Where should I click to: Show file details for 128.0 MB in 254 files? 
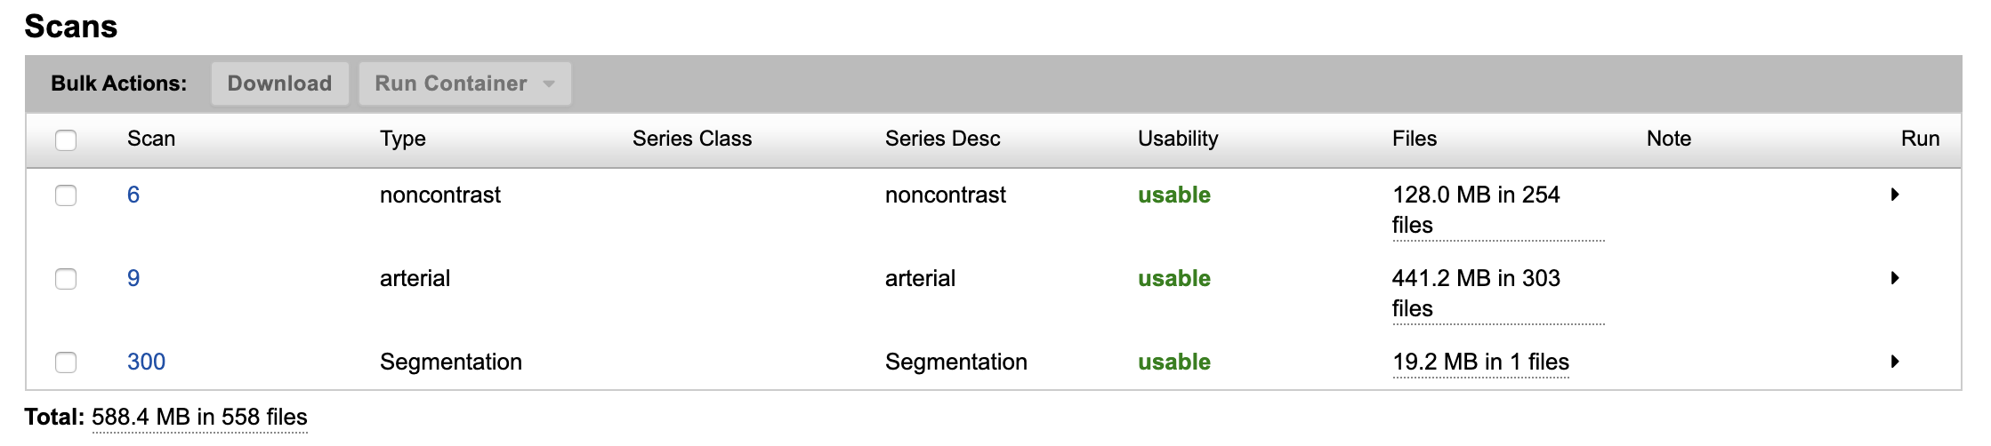pyautogui.click(x=1475, y=209)
